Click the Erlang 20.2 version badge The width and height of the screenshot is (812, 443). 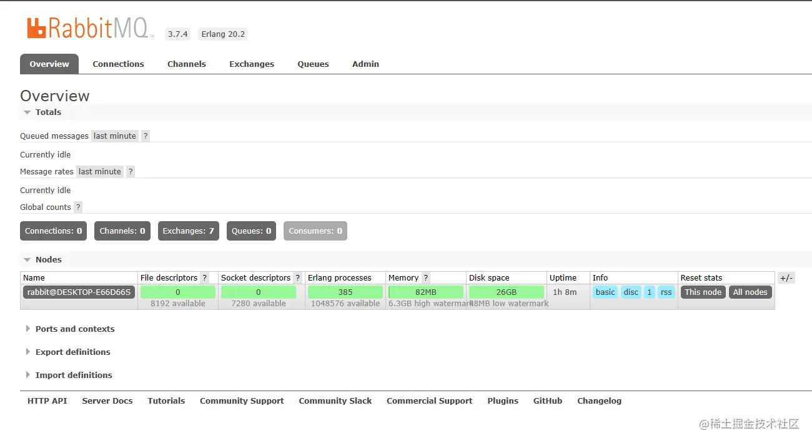pyautogui.click(x=223, y=34)
